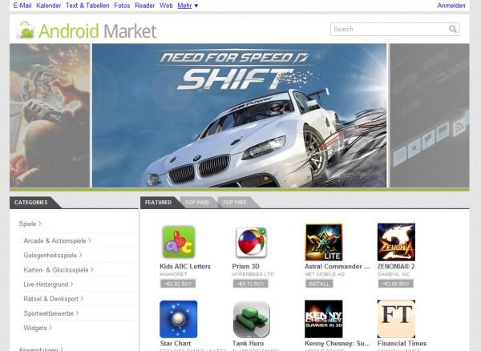
Task: Focus the Search input field
Action: tap(389, 29)
